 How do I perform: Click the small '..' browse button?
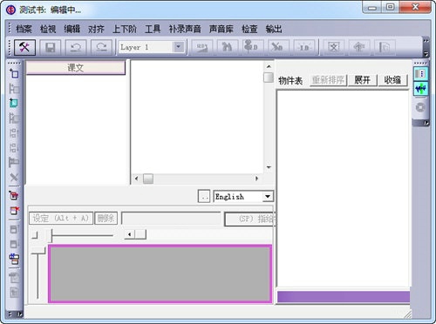point(204,196)
